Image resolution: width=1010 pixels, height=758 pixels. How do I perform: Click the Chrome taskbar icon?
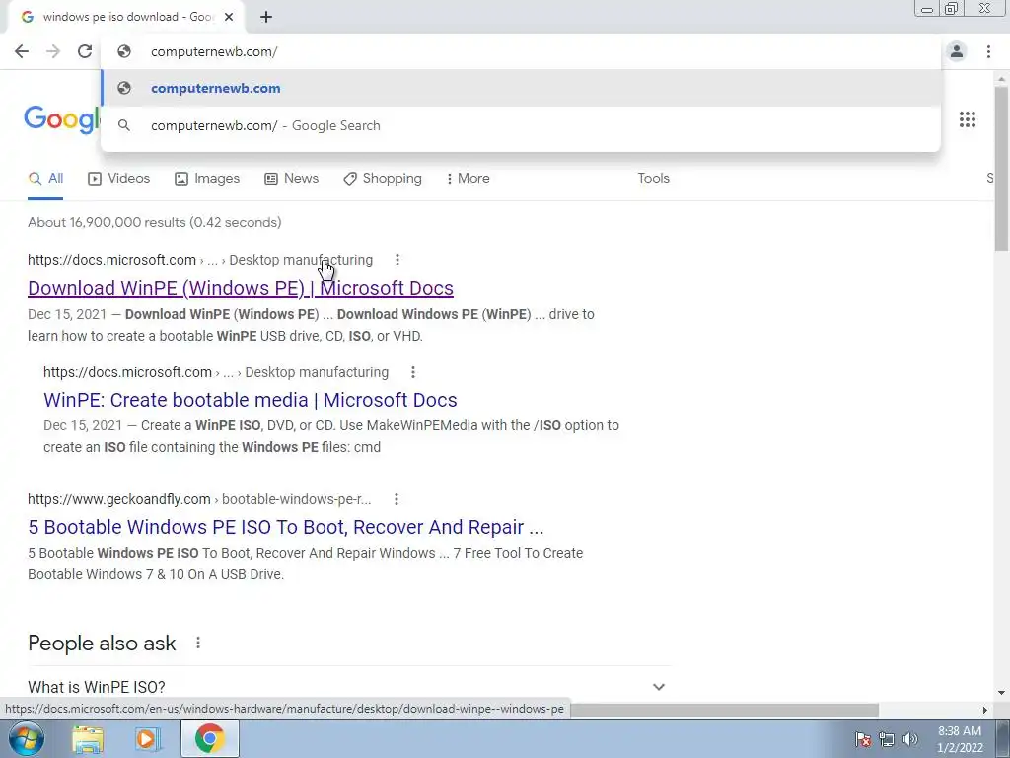(x=209, y=738)
